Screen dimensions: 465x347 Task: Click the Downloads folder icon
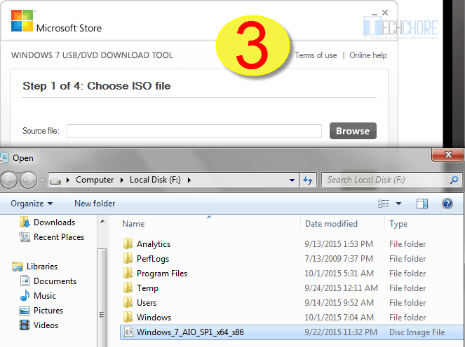point(25,222)
